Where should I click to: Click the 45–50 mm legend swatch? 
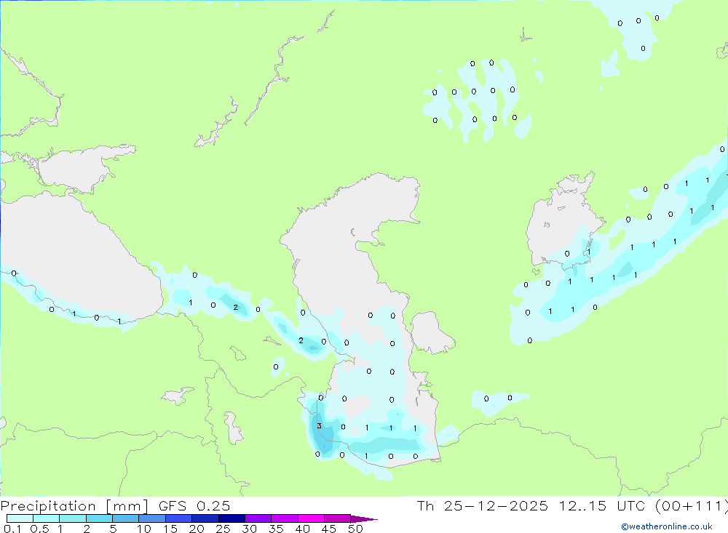[337, 518]
